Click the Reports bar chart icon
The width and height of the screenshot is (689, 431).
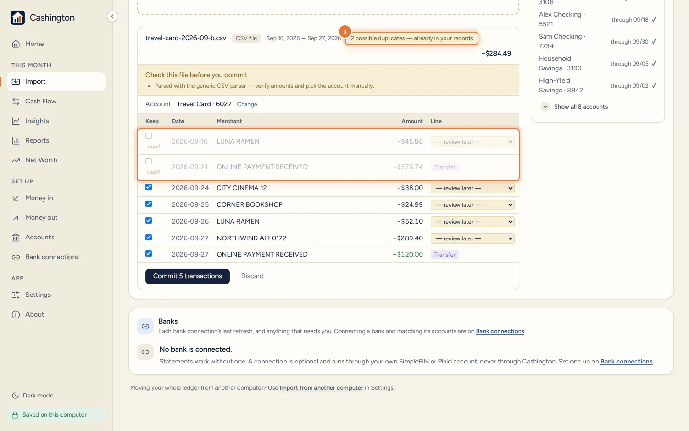coord(16,141)
